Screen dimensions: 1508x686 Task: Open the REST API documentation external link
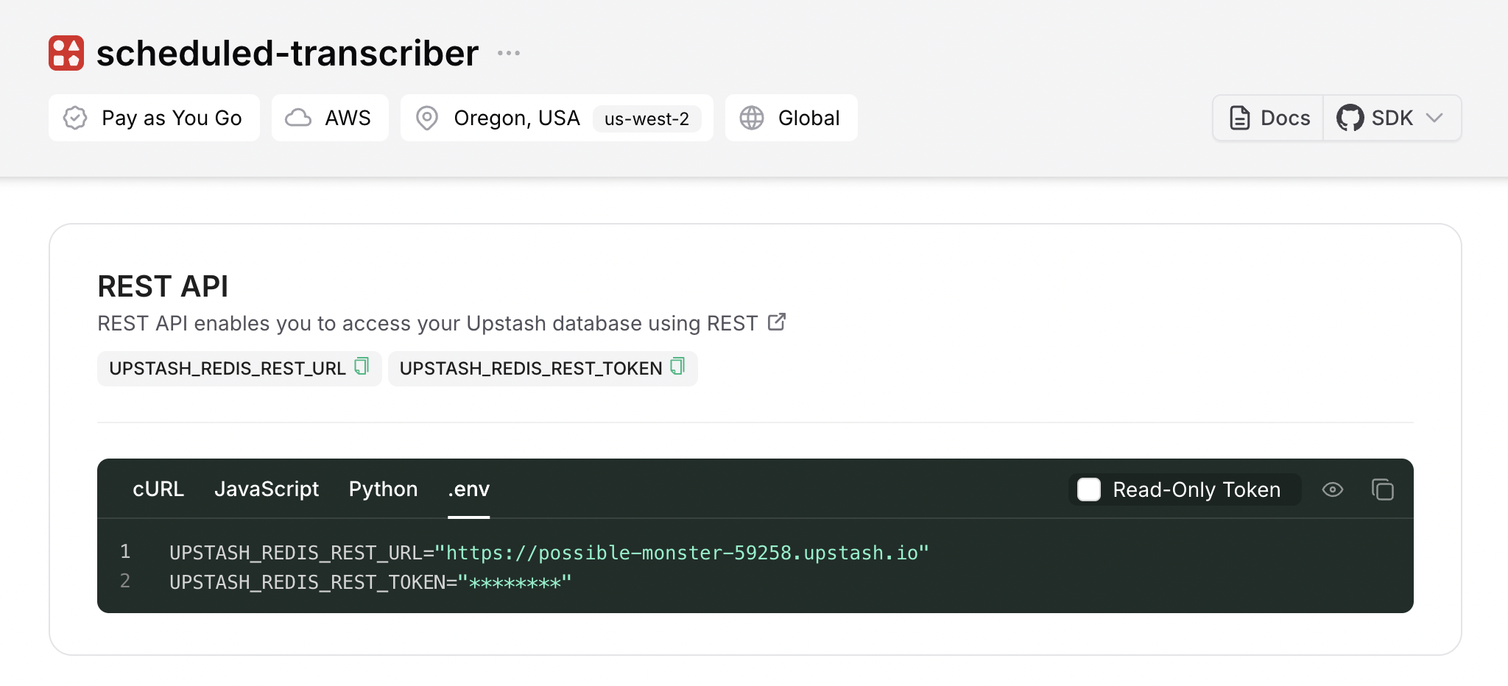pos(777,322)
